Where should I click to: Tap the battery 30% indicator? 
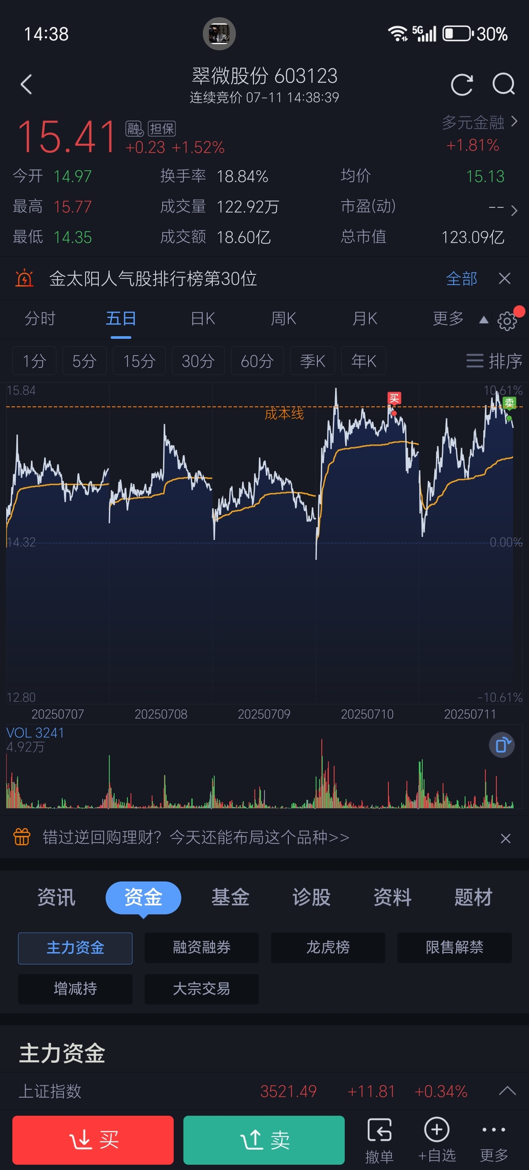[476, 34]
